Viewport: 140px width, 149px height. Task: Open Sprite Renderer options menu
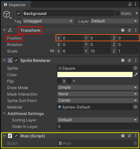pyautogui.click(x=136, y=60)
